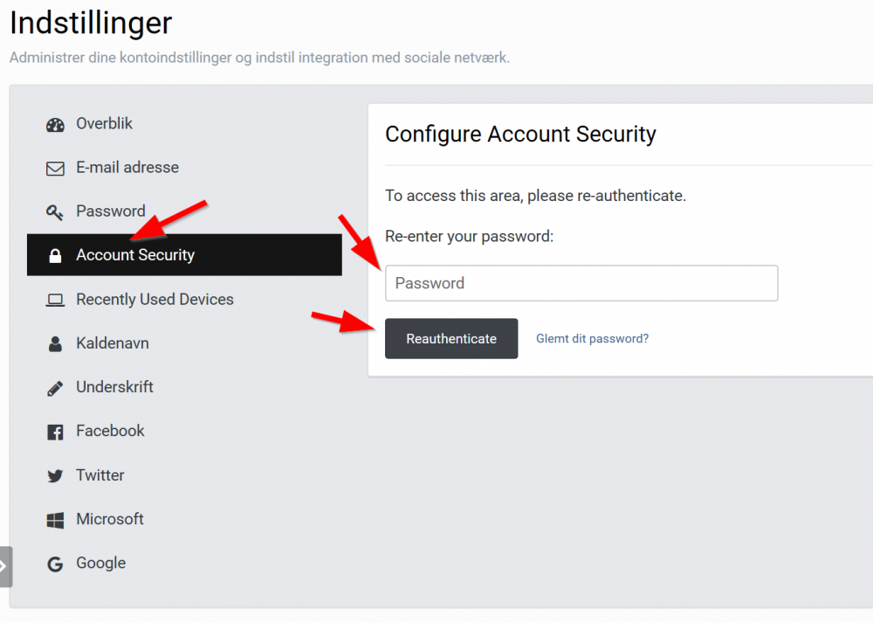Screen dimensions: 873x623
Task: Click the Google G logo icon
Action: (55, 564)
